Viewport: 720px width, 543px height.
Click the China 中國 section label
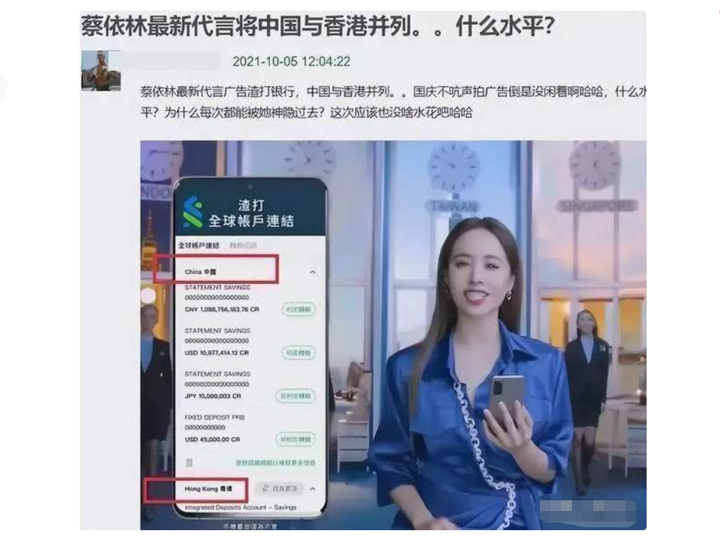point(200,272)
